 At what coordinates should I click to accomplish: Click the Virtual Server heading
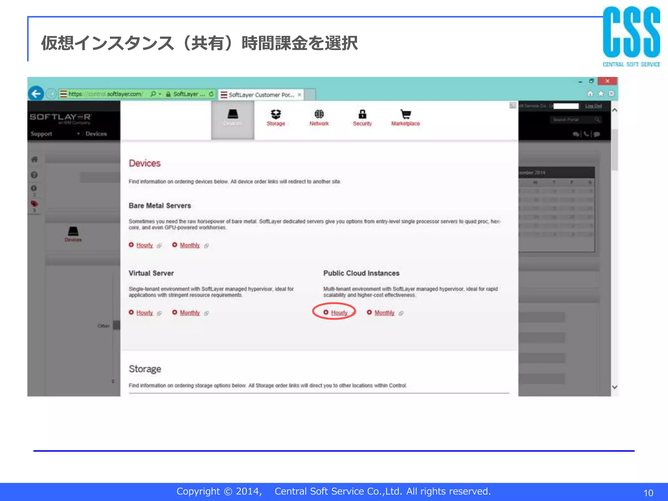(151, 273)
